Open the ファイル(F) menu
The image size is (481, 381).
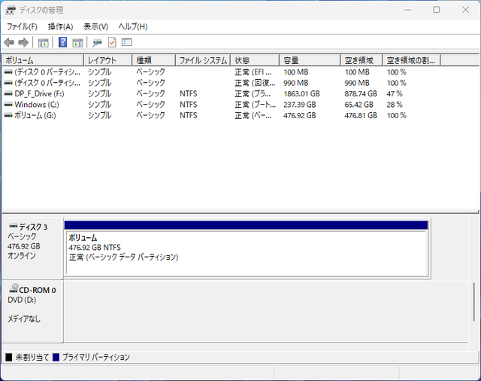point(22,27)
